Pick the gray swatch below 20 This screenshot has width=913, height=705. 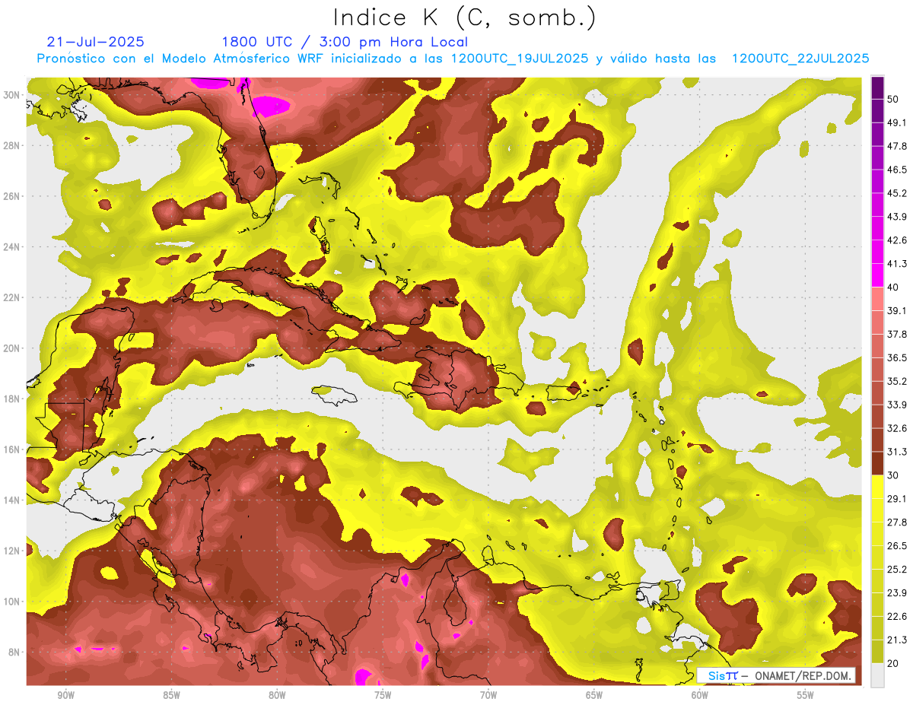pyautogui.click(x=877, y=675)
